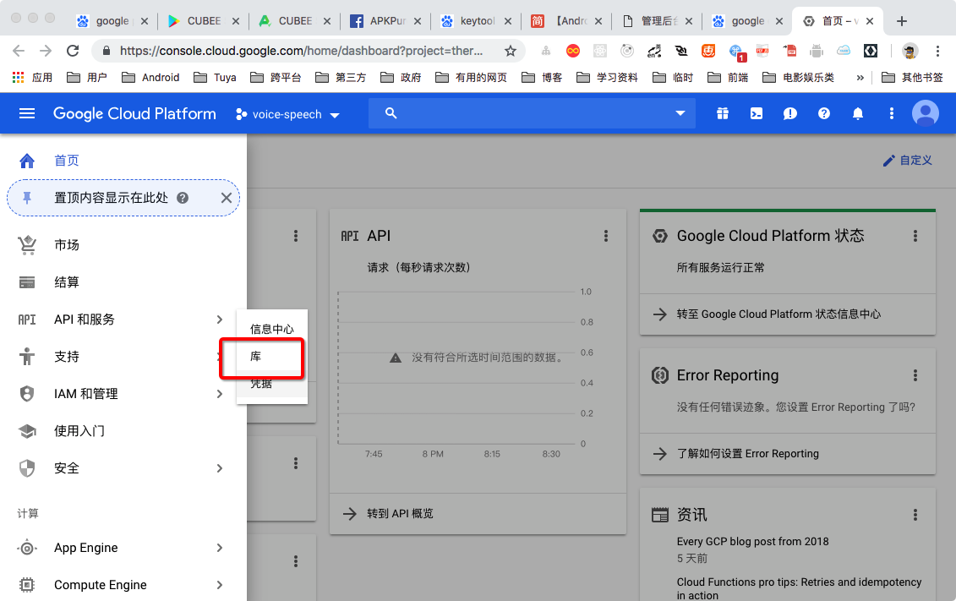Open the 其他书签 bookmarks folder

click(x=913, y=78)
